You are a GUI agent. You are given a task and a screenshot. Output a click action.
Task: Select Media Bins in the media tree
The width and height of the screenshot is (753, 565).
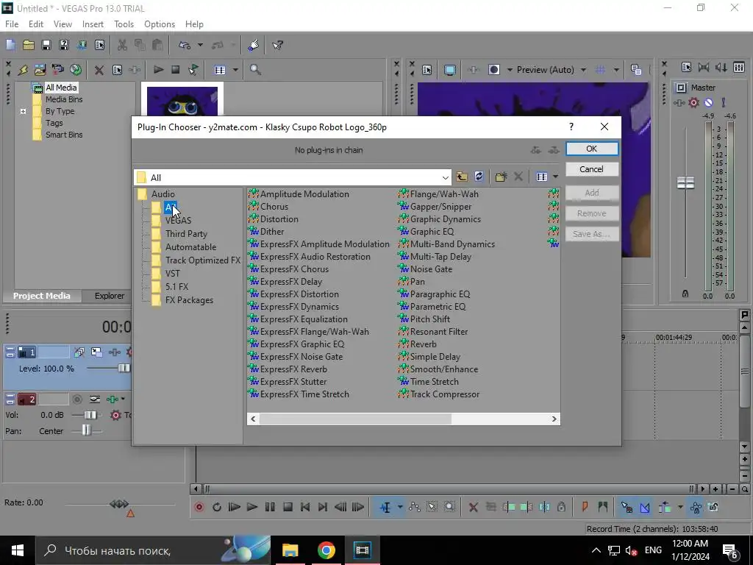64,99
